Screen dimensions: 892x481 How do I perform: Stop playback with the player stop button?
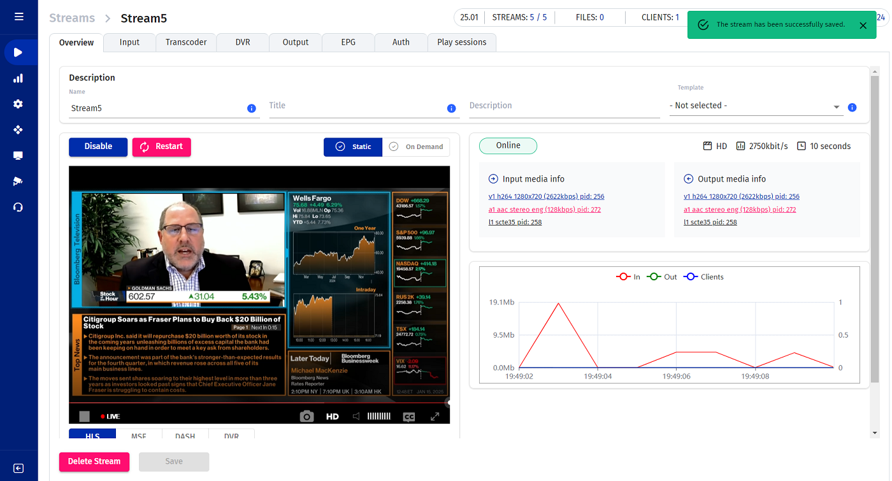[84, 417]
